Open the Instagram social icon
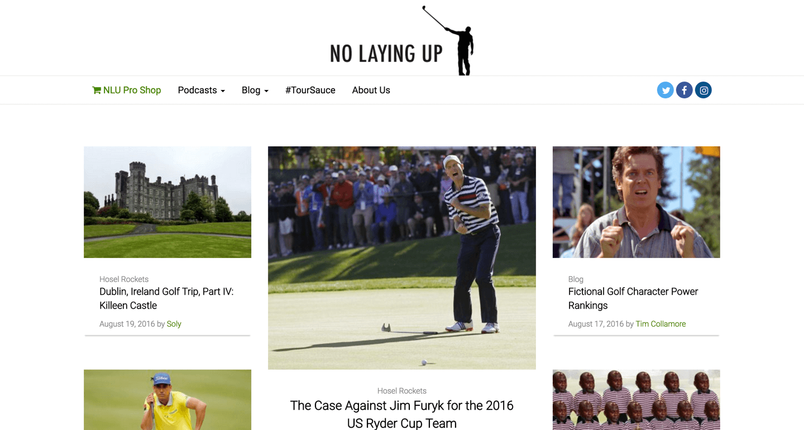Image resolution: width=804 pixels, height=430 pixels. coord(703,90)
